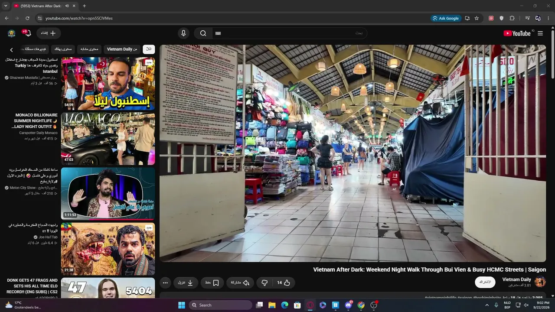Viewport: 555px width, 312px height.
Task: Download the video with download button
Action: (186, 283)
